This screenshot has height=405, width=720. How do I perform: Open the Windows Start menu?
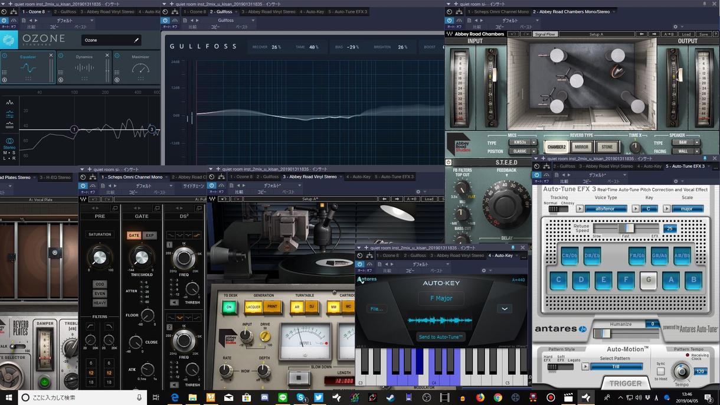click(x=9, y=398)
